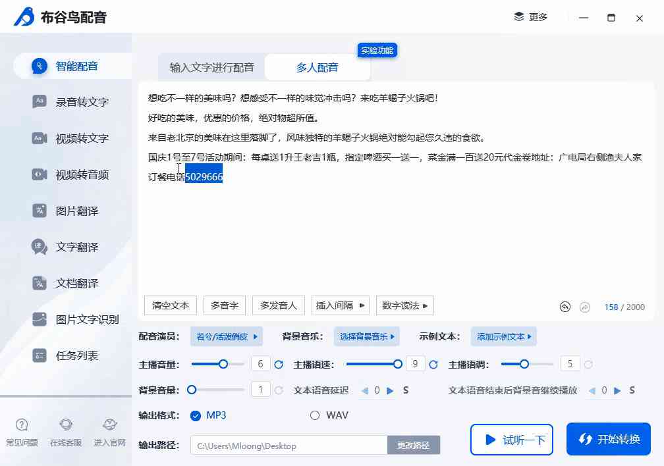Click the 多发音人 button
The height and width of the screenshot is (466, 664).
279,305
